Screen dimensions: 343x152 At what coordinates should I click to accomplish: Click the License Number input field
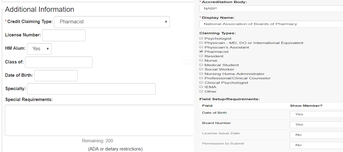point(64,35)
